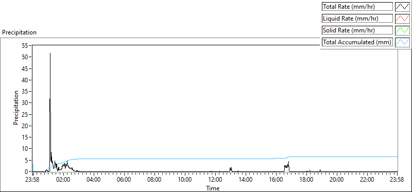Viewport: 412px width, 192px height.
Task: Click the blue Total Accumulated plot icon
Action: pos(403,42)
